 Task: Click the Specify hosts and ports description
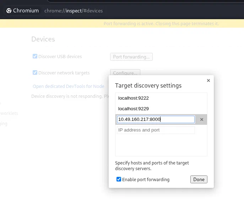click(152, 166)
